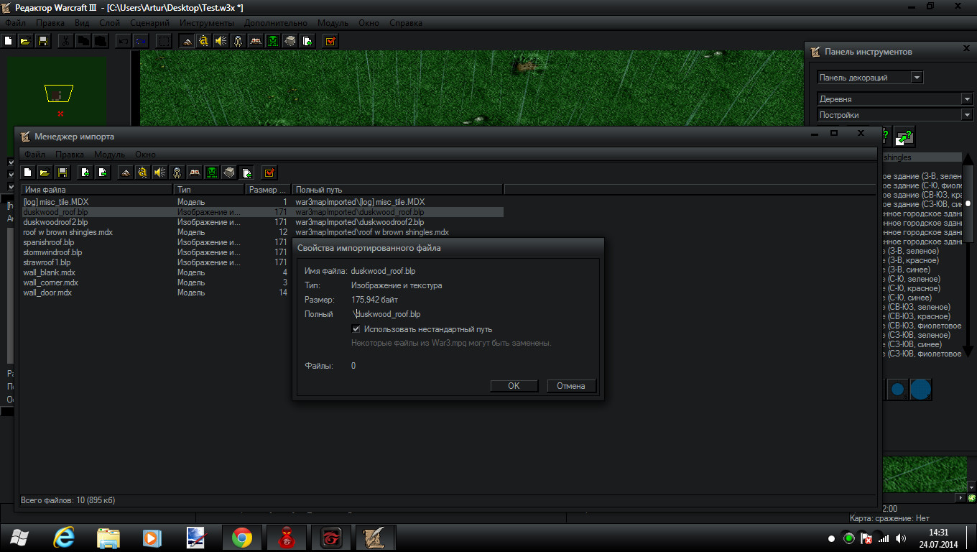The height and width of the screenshot is (552, 977).
Task: Click Save floppy icon in main editor toolbar
Action: coord(43,41)
